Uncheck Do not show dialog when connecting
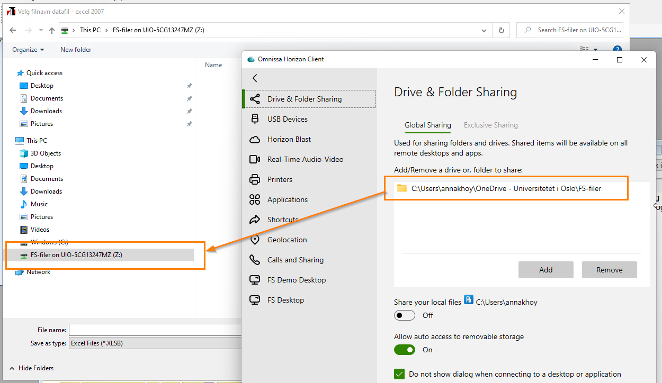 pos(399,374)
